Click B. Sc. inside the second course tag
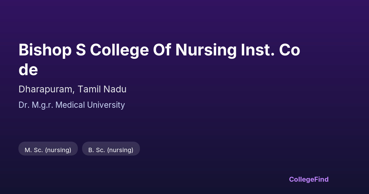The height and width of the screenshot is (194, 369). pyautogui.click(x=96, y=150)
